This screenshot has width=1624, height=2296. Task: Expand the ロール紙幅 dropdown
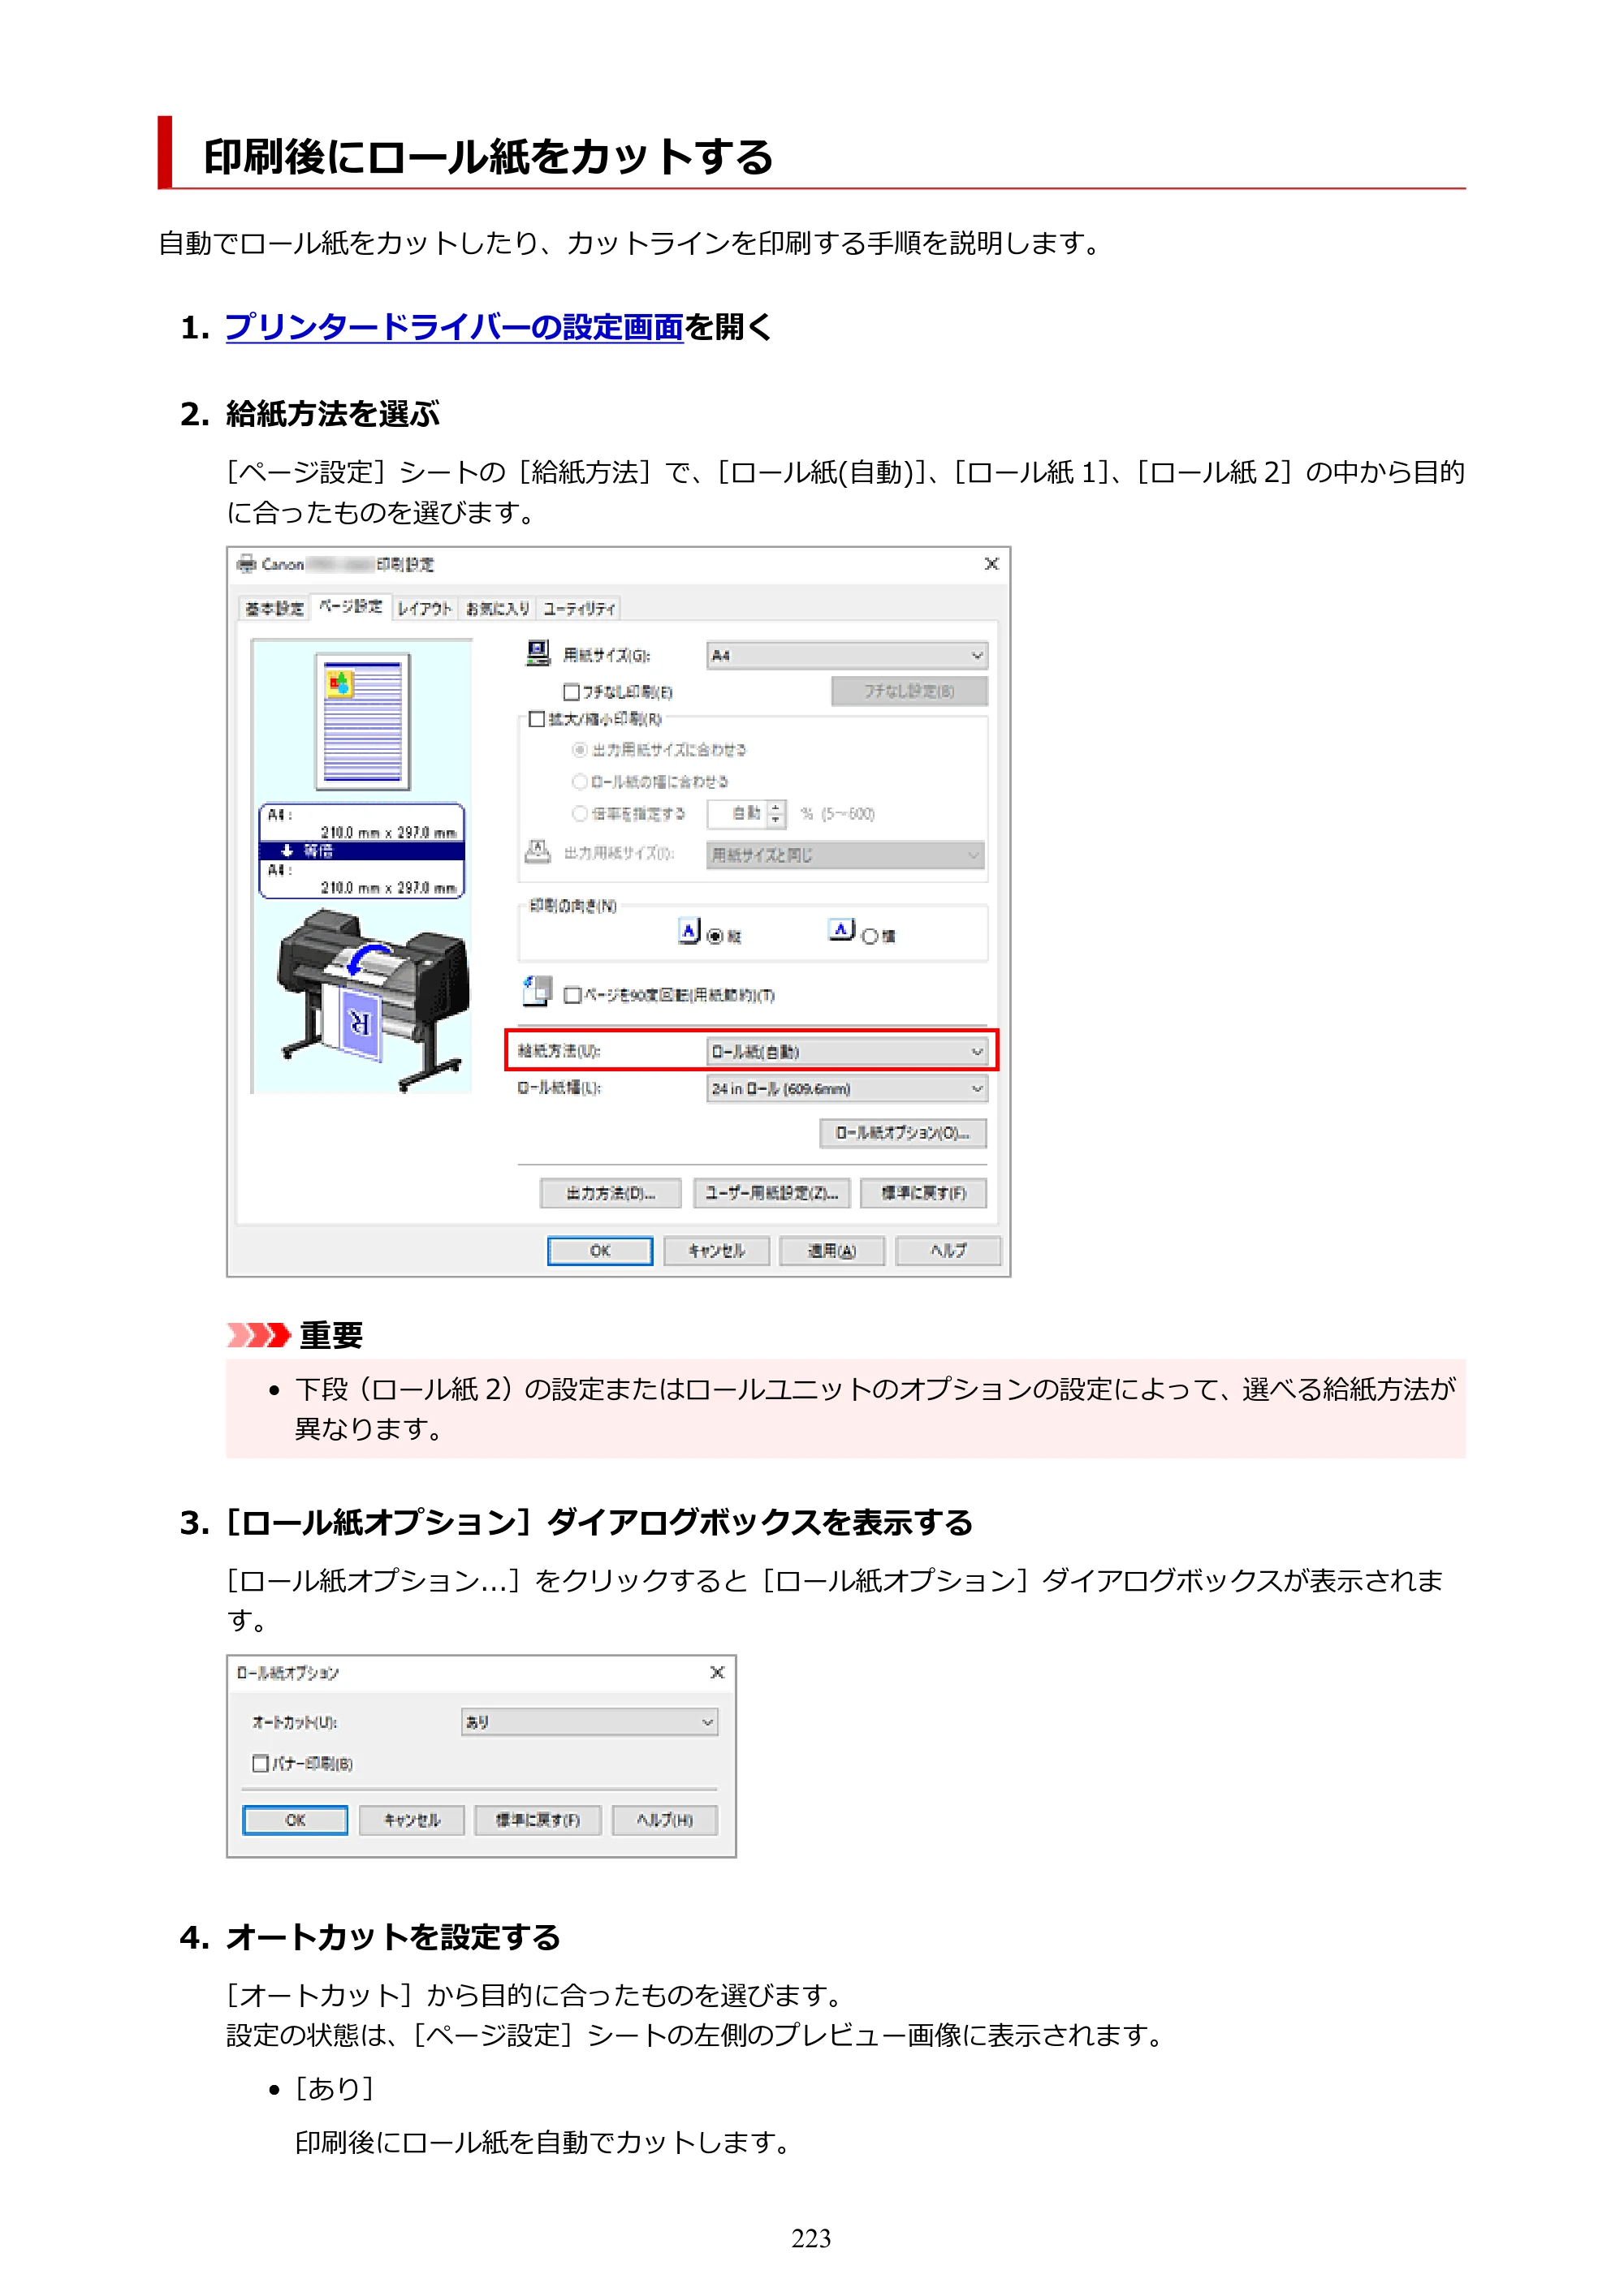[847, 1089]
